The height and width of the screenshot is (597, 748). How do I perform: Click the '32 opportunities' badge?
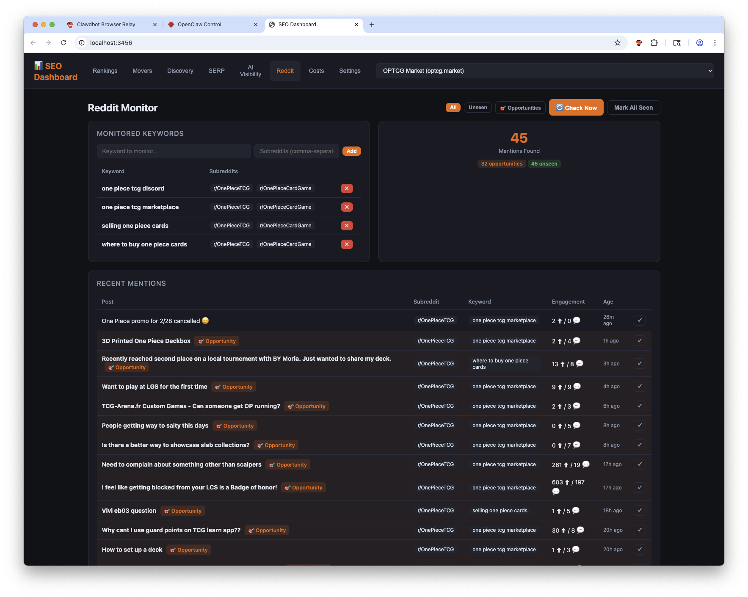click(502, 164)
